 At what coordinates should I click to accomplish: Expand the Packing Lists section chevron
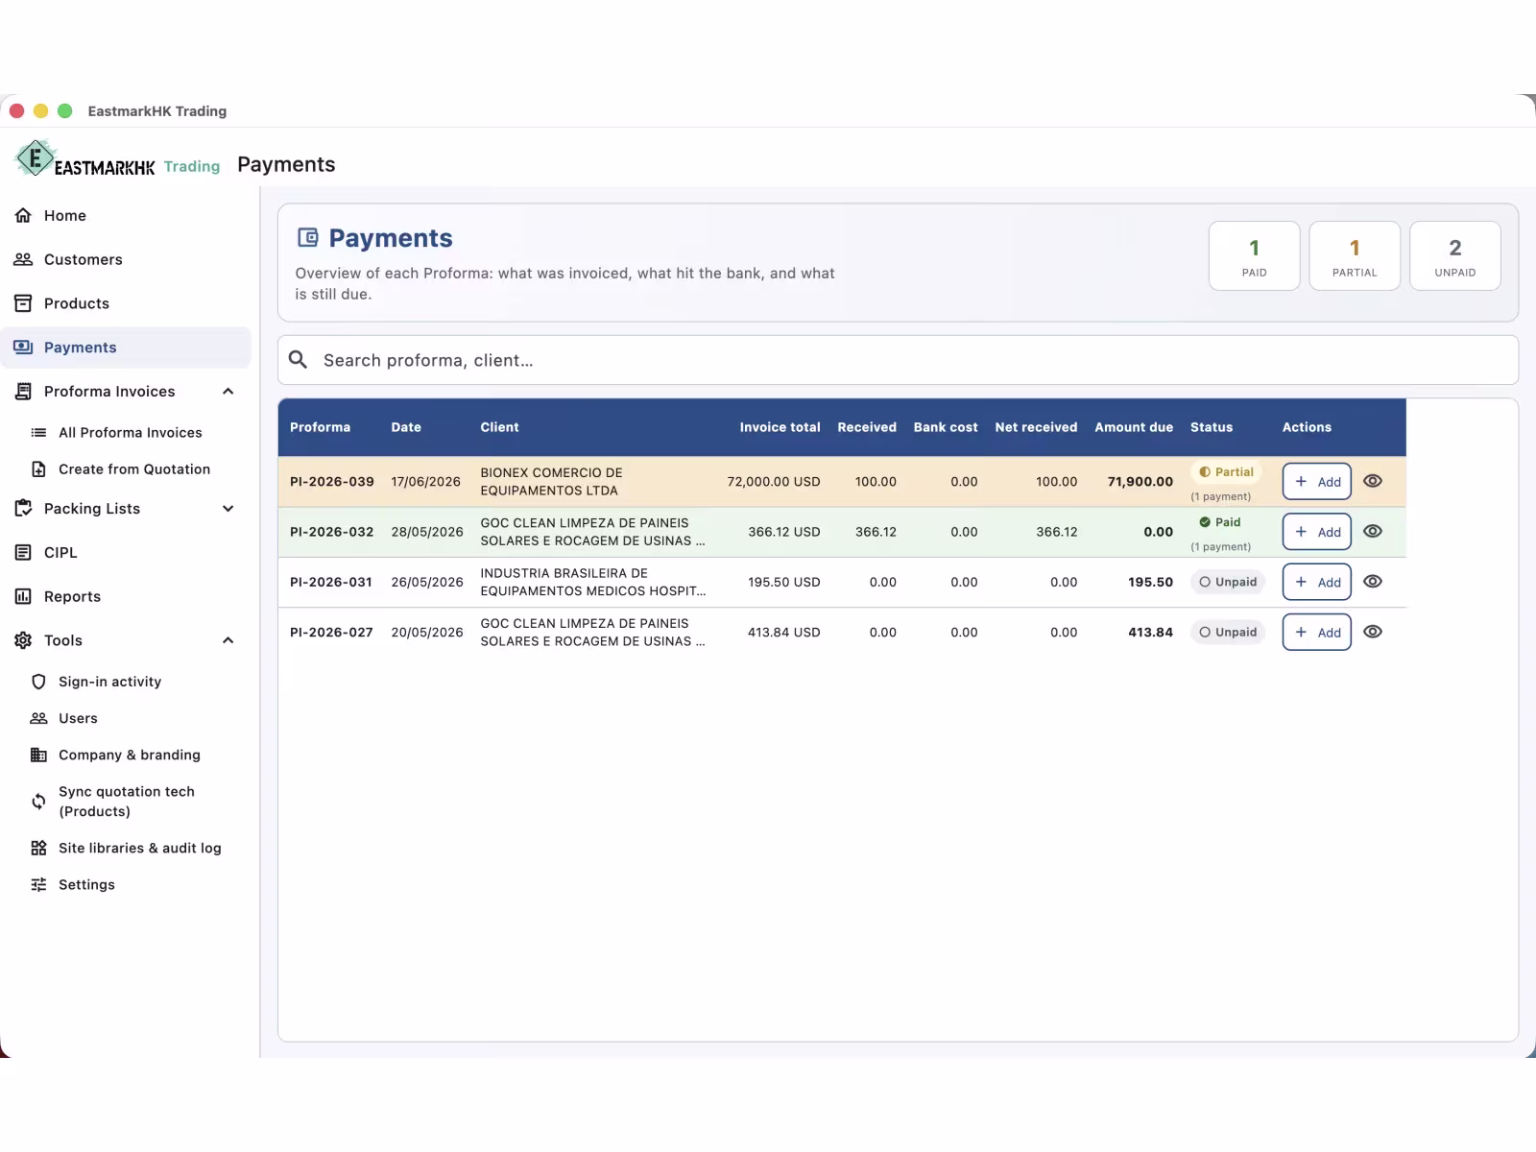click(x=228, y=509)
